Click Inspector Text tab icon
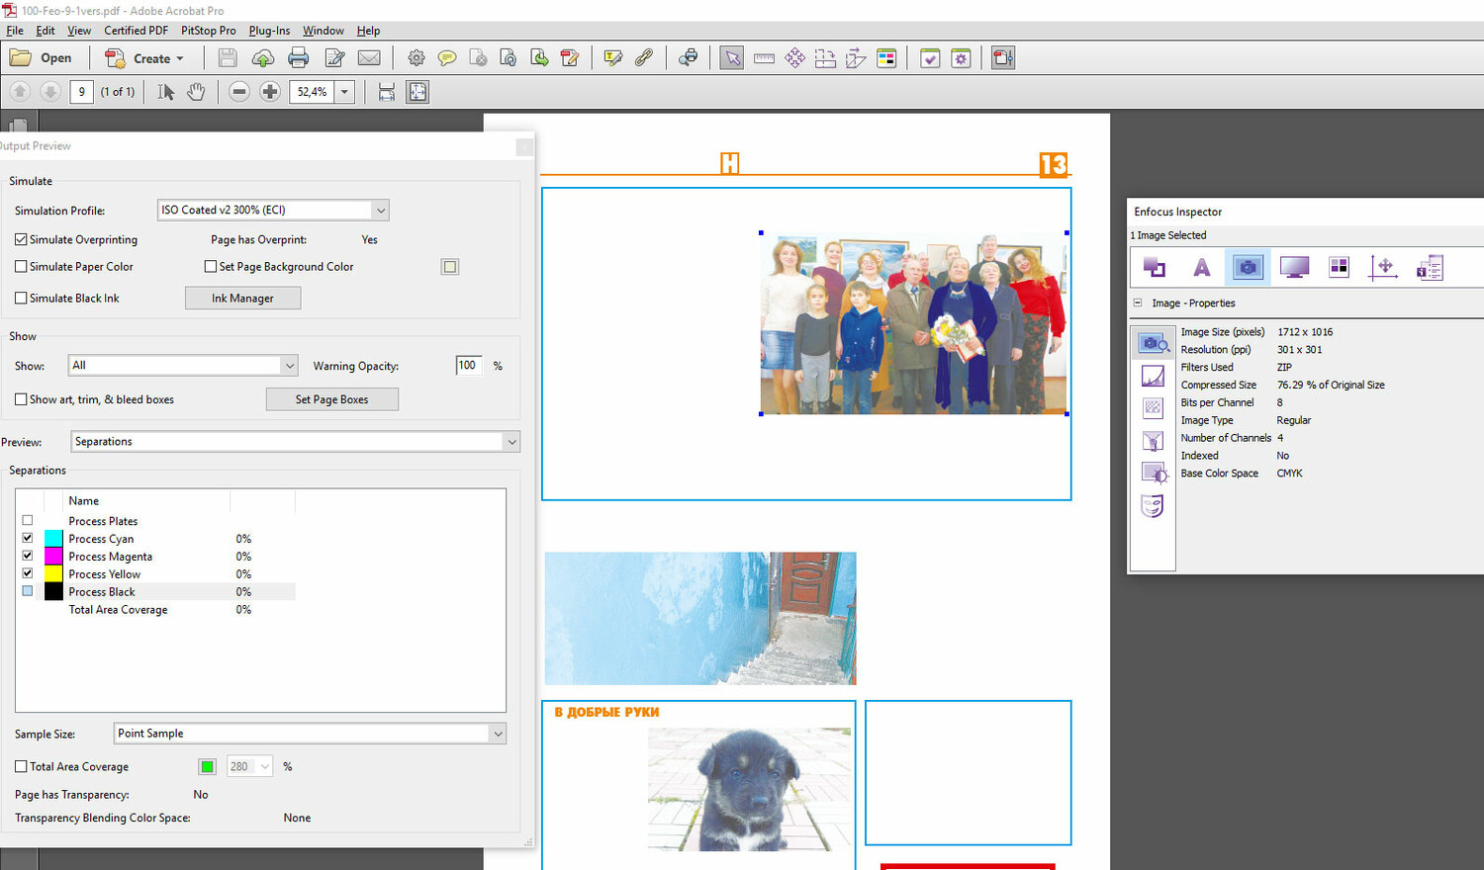The image size is (1484, 870). (1201, 267)
